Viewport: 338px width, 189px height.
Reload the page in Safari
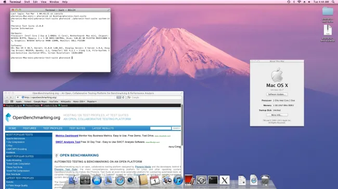(x=123, y=97)
